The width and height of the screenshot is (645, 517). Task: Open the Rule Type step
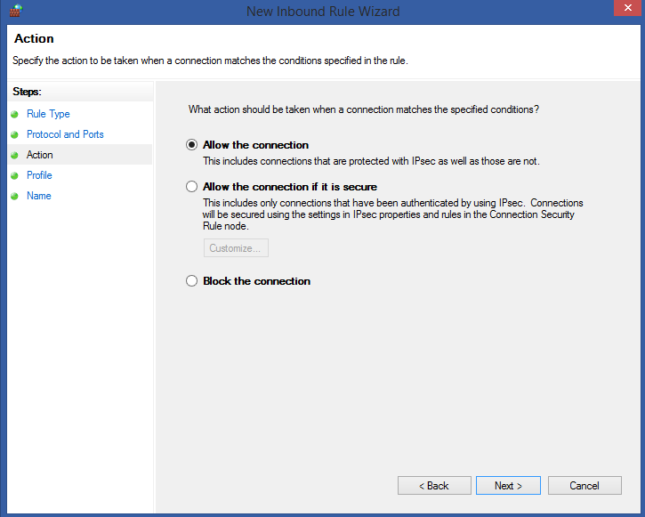(x=48, y=114)
